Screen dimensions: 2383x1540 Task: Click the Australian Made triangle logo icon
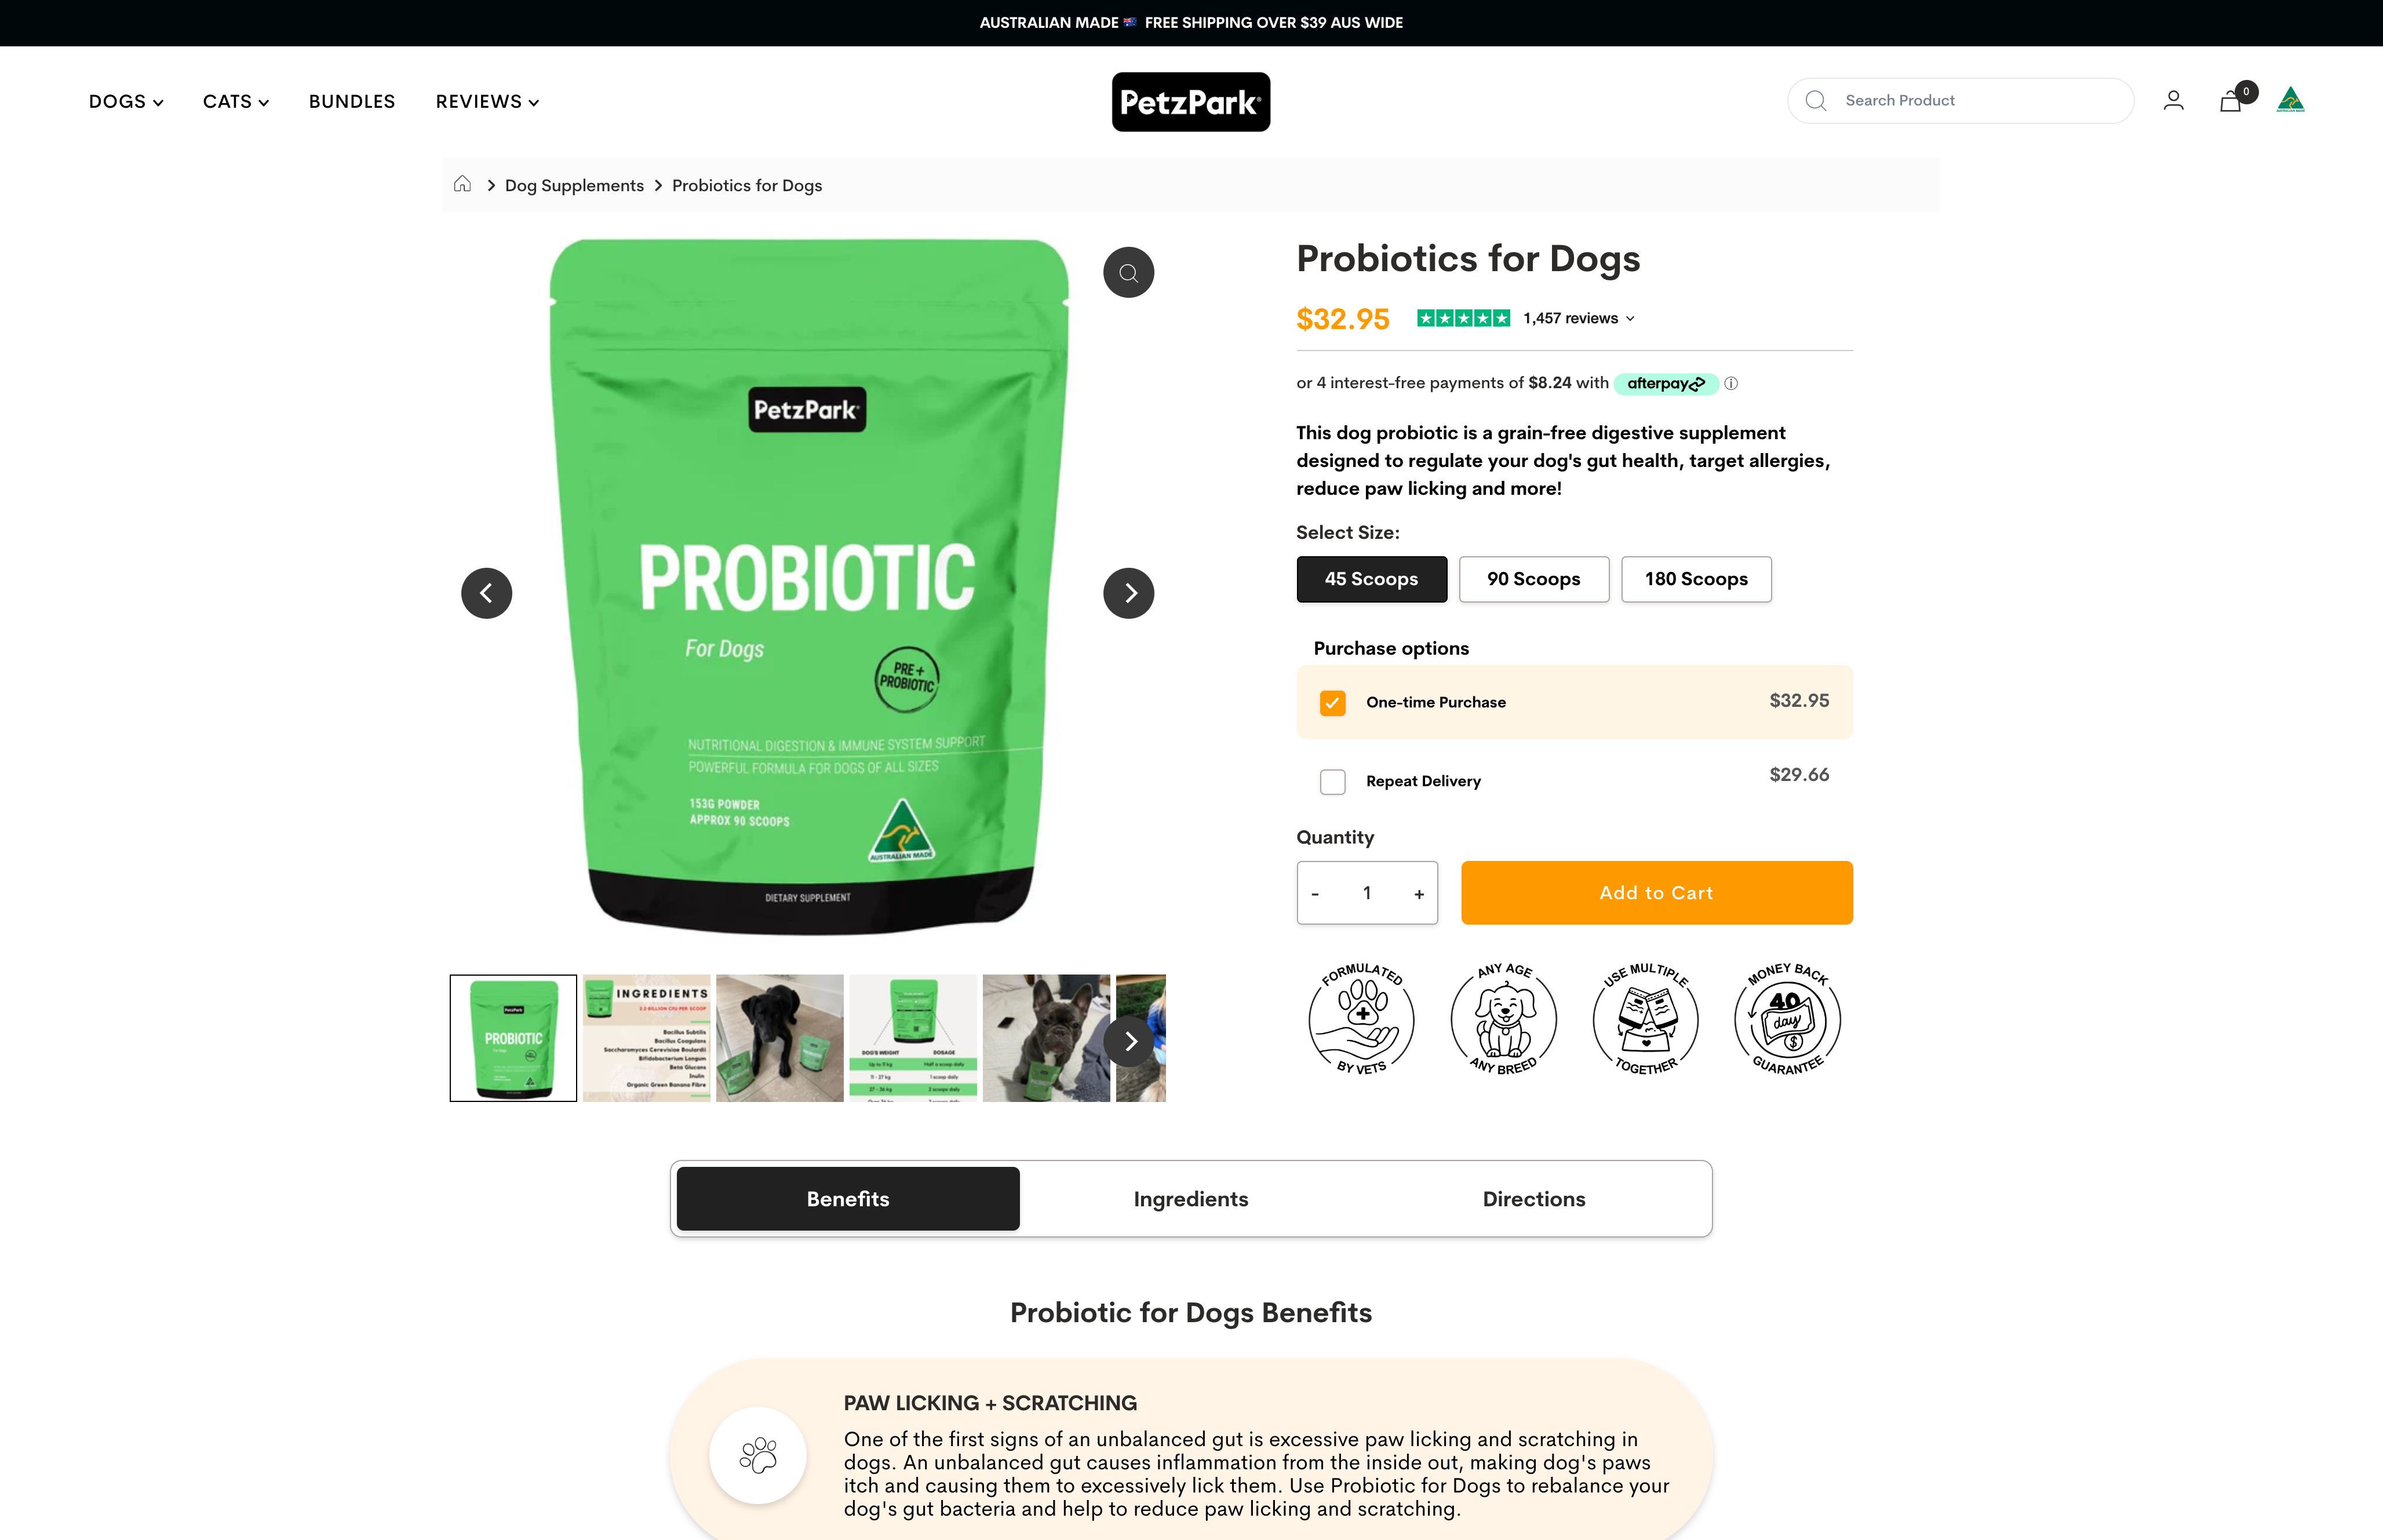(x=2290, y=100)
